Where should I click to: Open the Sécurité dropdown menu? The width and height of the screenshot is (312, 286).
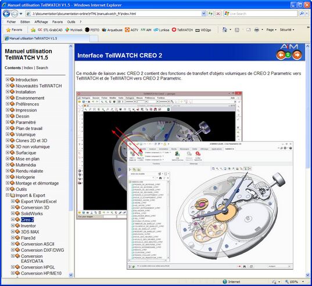(287, 30)
